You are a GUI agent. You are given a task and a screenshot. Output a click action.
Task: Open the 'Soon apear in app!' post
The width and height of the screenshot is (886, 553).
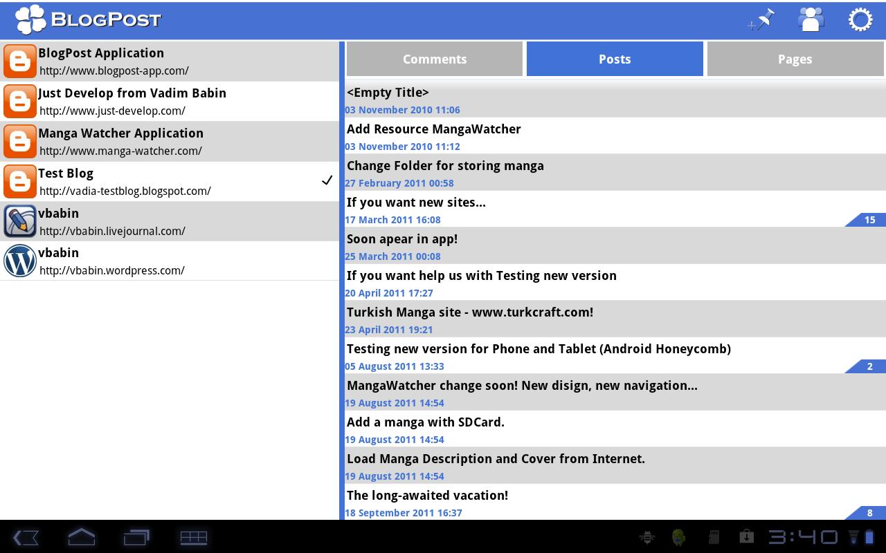click(615, 245)
